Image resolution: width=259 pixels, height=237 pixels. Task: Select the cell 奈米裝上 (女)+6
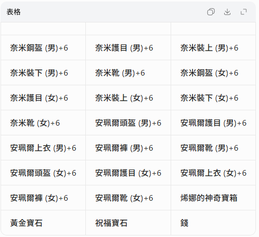click(128, 98)
